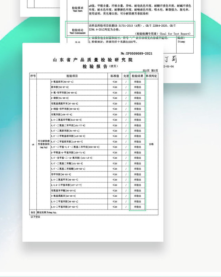
Task: Select the 邻氨基苯甲醚 test item cell
Action: coord(79,191)
